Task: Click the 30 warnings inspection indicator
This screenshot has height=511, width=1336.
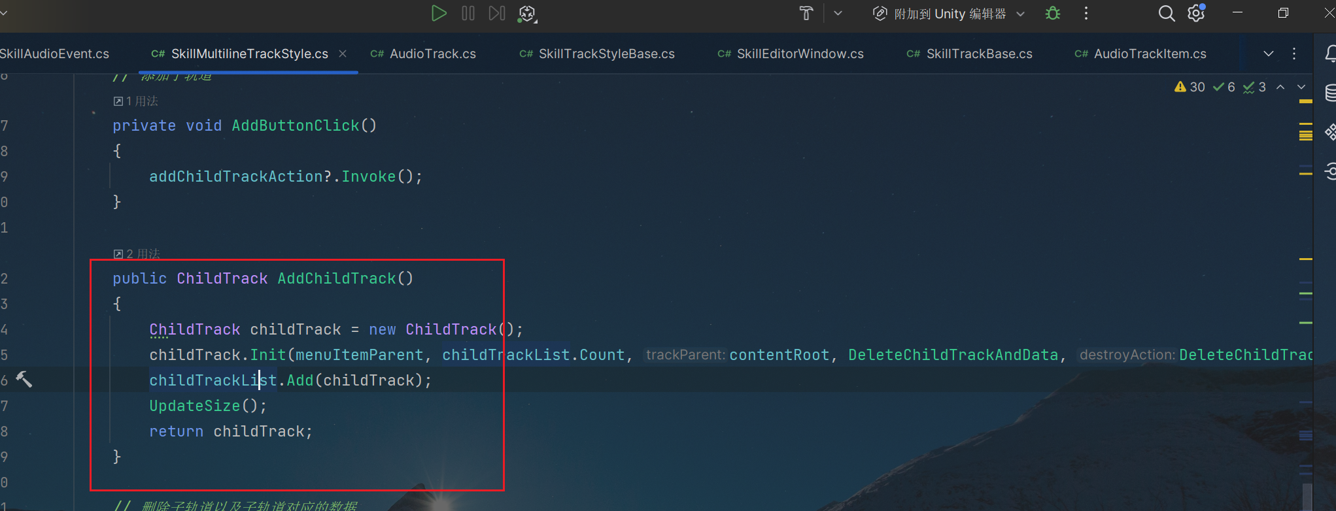Action: point(1190,87)
